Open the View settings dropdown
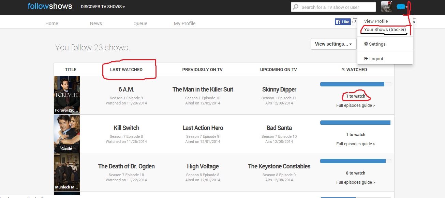 333,44
